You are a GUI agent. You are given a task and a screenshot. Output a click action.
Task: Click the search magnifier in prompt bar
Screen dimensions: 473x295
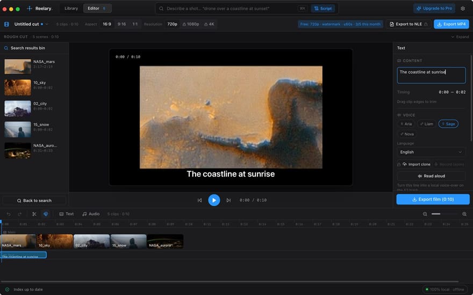(161, 9)
